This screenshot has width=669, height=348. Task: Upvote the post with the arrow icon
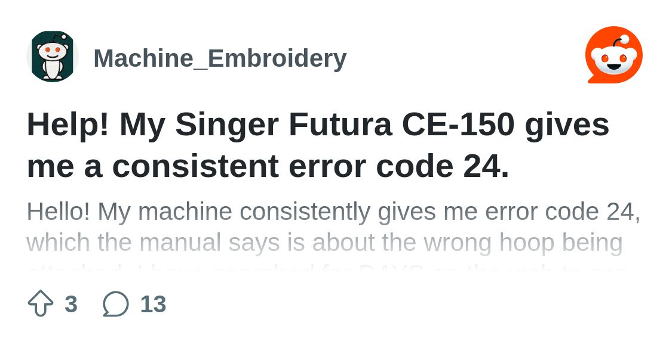[x=41, y=304]
